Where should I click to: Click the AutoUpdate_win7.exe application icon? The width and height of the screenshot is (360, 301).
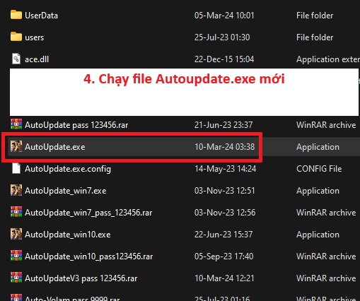(16, 190)
